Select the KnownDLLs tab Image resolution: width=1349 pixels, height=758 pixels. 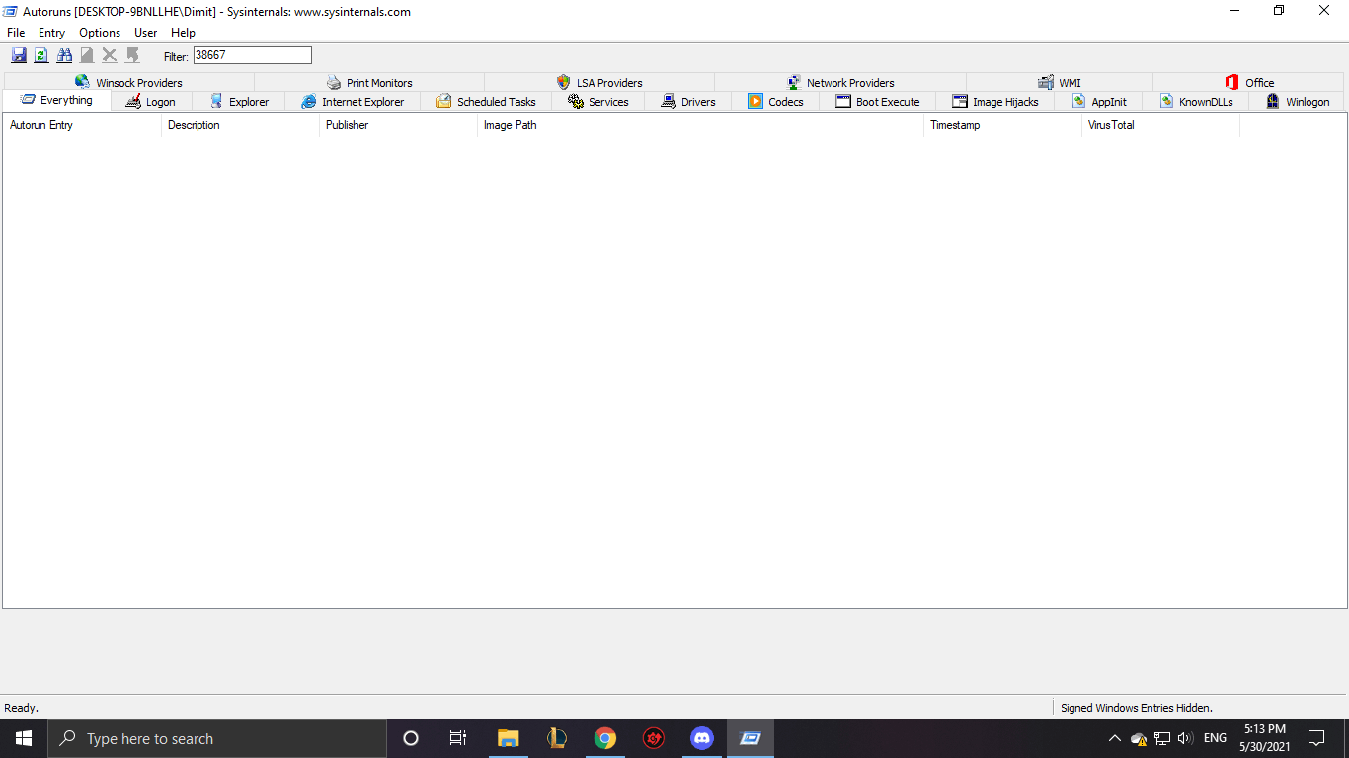tap(1196, 101)
